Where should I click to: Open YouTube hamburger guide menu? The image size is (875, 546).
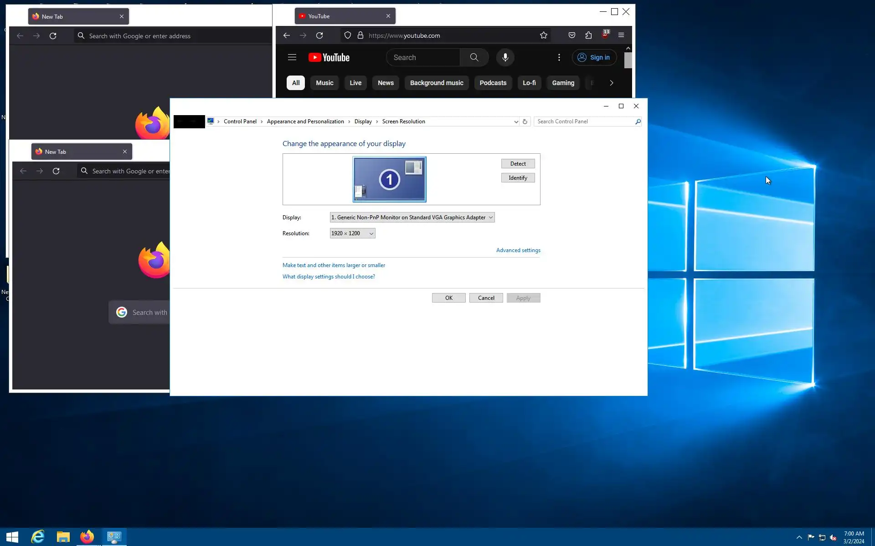pos(292,57)
